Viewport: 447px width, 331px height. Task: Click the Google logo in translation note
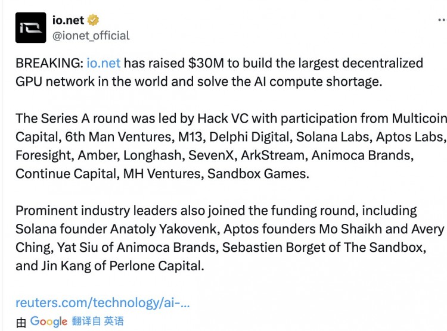49,321
